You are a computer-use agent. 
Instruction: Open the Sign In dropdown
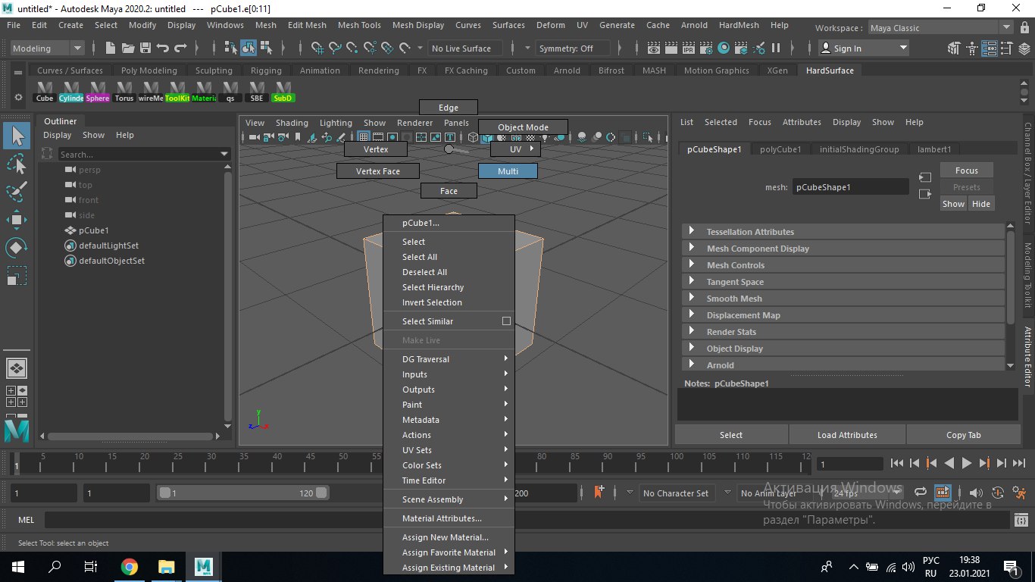[x=863, y=48]
